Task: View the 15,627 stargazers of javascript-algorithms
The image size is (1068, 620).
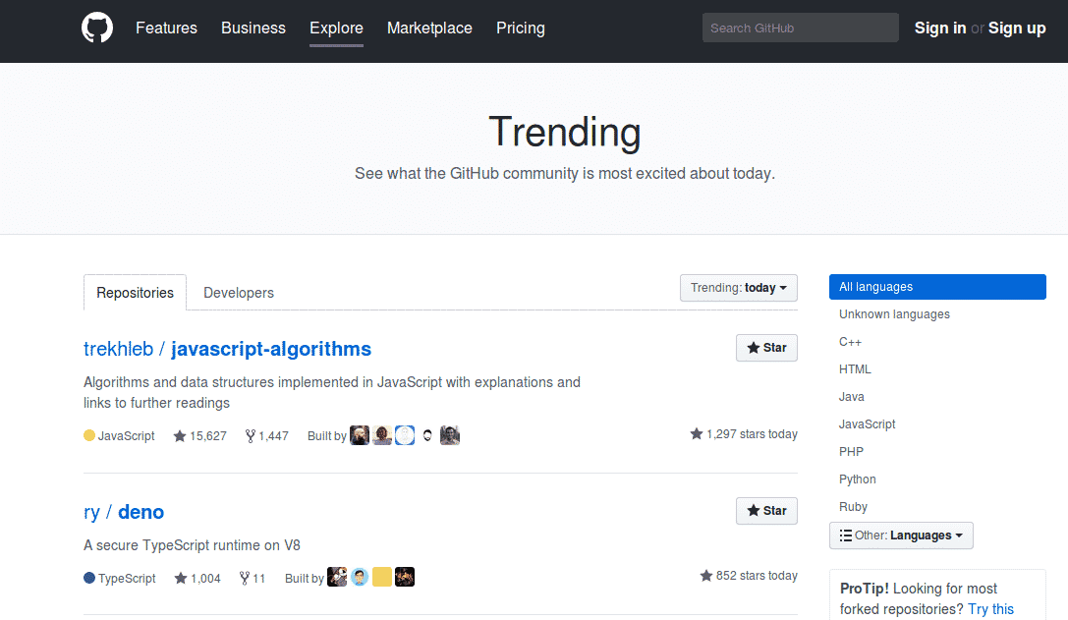Action: pos(199,436)
